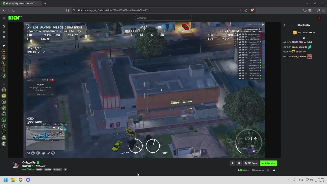327x184 pixels.
Task: Click the Gift 1 sub leaderboard banner
Action: pos(304,32)
